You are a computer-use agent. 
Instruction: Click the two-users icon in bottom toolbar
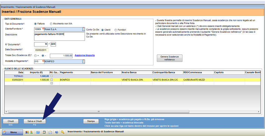(27, 132)
